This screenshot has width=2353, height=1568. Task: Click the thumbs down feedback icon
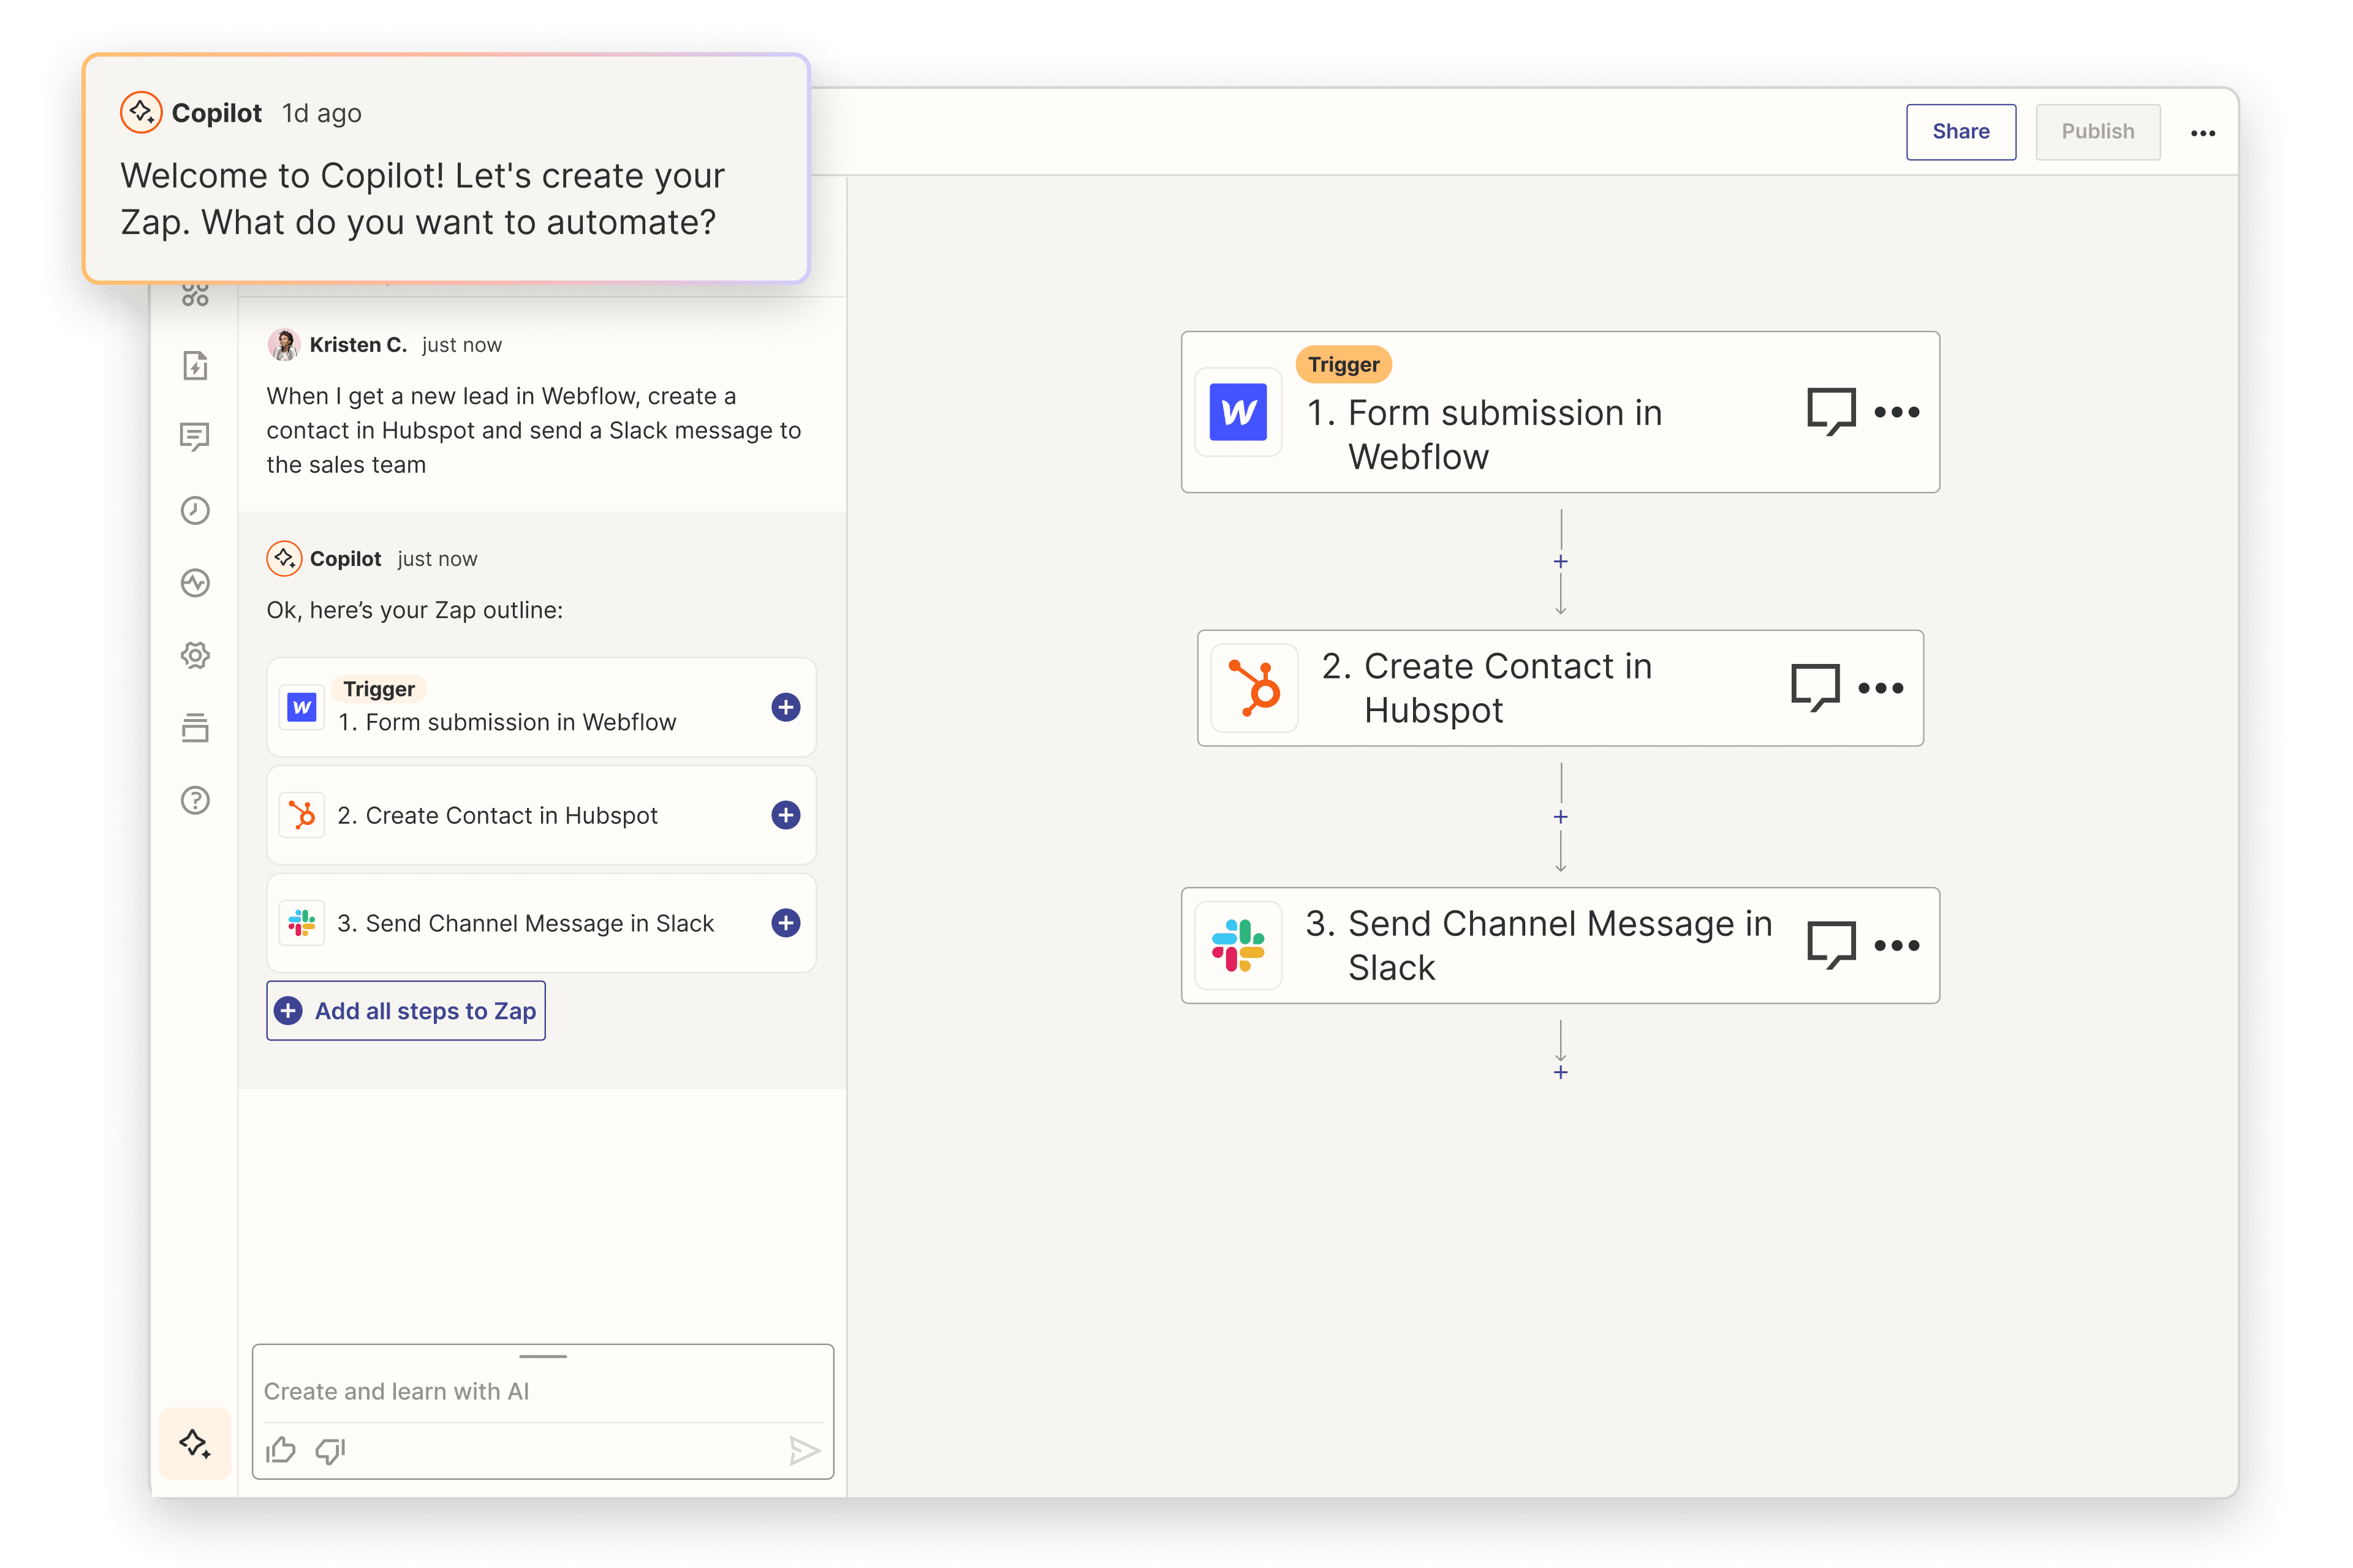point(330,1450)
